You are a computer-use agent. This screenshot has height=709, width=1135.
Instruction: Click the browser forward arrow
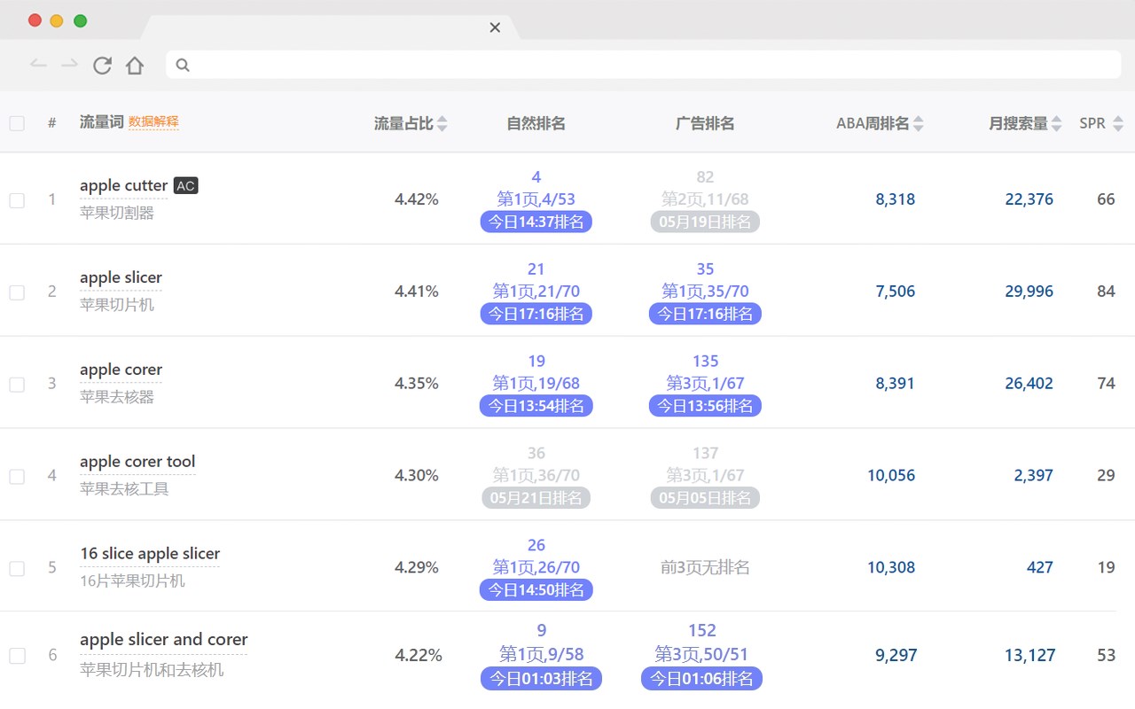click(x=69, y=64)
